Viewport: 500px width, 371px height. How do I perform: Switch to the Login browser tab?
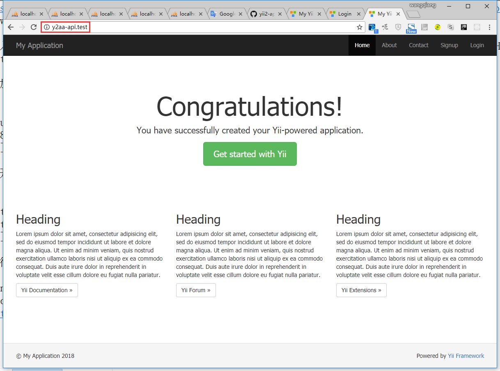click(x=344, y=14)
